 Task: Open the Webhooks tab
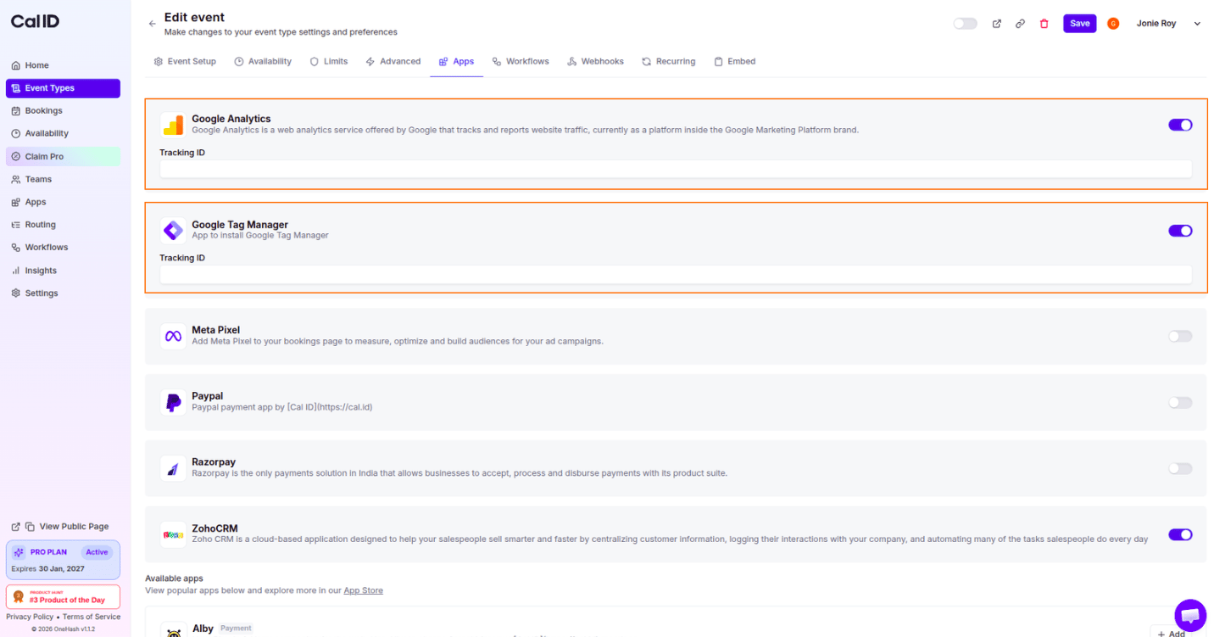pos(596,61)
